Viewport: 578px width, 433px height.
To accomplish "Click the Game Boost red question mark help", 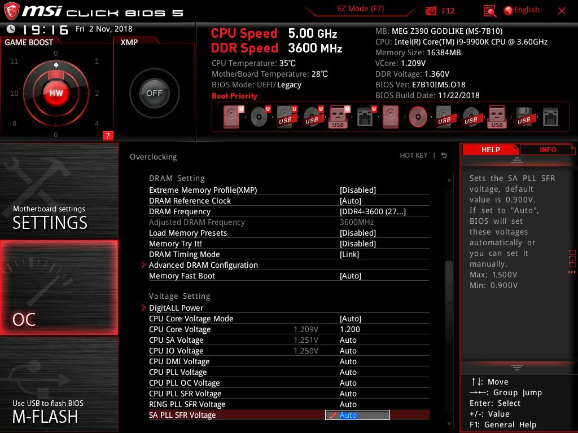I will click(108, 135).
